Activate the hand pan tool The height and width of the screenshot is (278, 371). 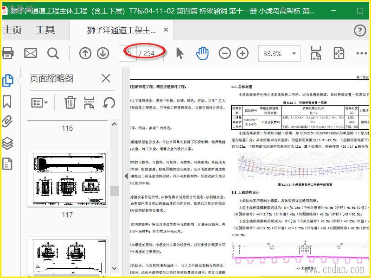pyautogui.click(x=202, y=53)
